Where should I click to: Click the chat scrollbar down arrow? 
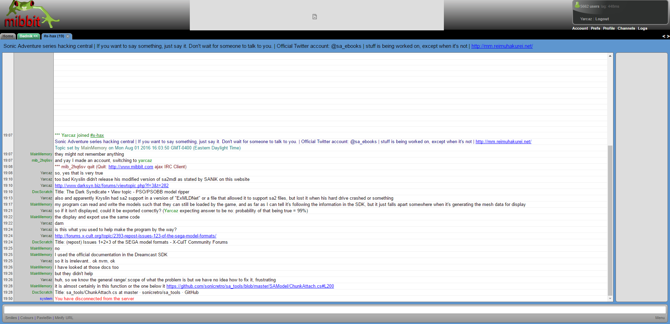[610, 299]
